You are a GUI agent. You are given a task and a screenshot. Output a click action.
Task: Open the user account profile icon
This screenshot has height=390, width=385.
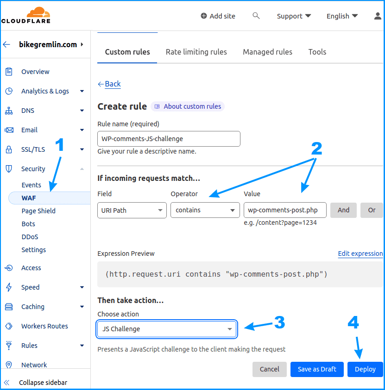[x=378, y=16]
